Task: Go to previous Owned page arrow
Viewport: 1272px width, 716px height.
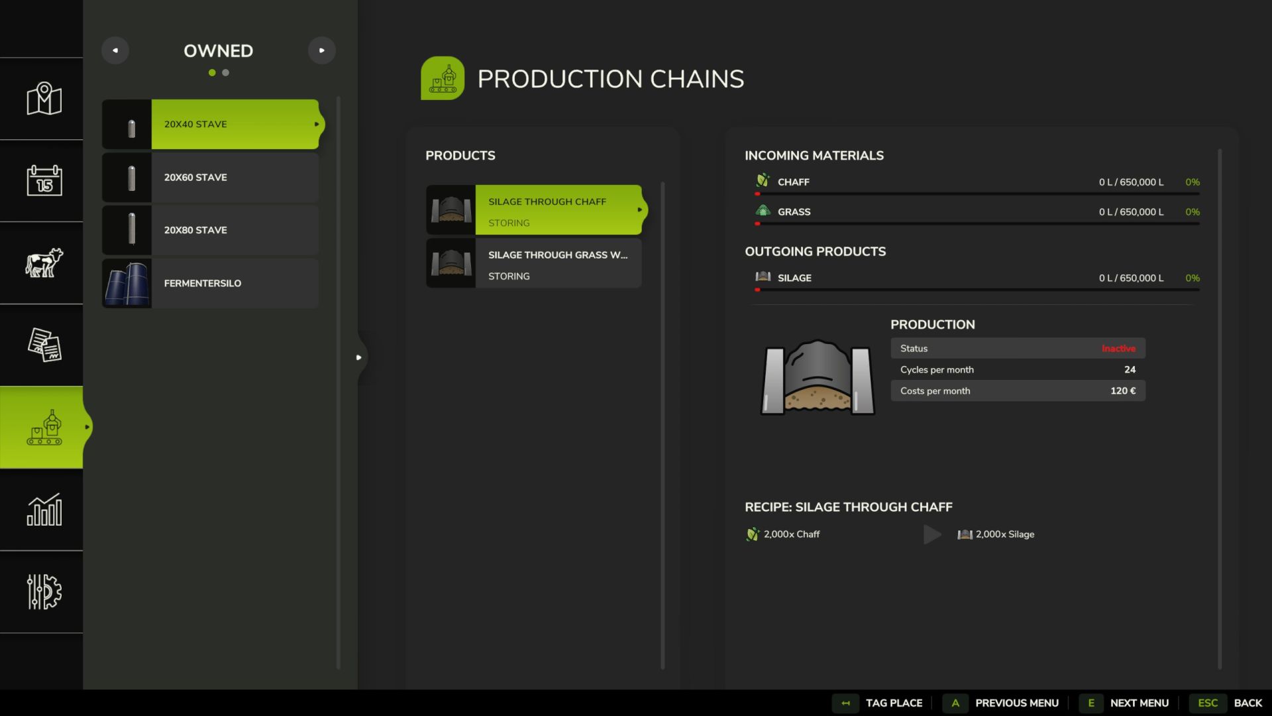Action: (115, 50)
